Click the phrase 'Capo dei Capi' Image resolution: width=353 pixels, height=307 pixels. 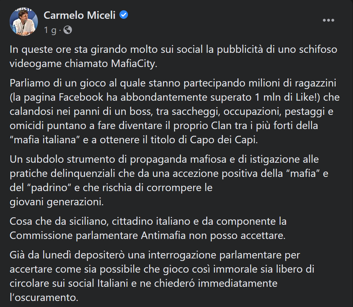[224, 140]
